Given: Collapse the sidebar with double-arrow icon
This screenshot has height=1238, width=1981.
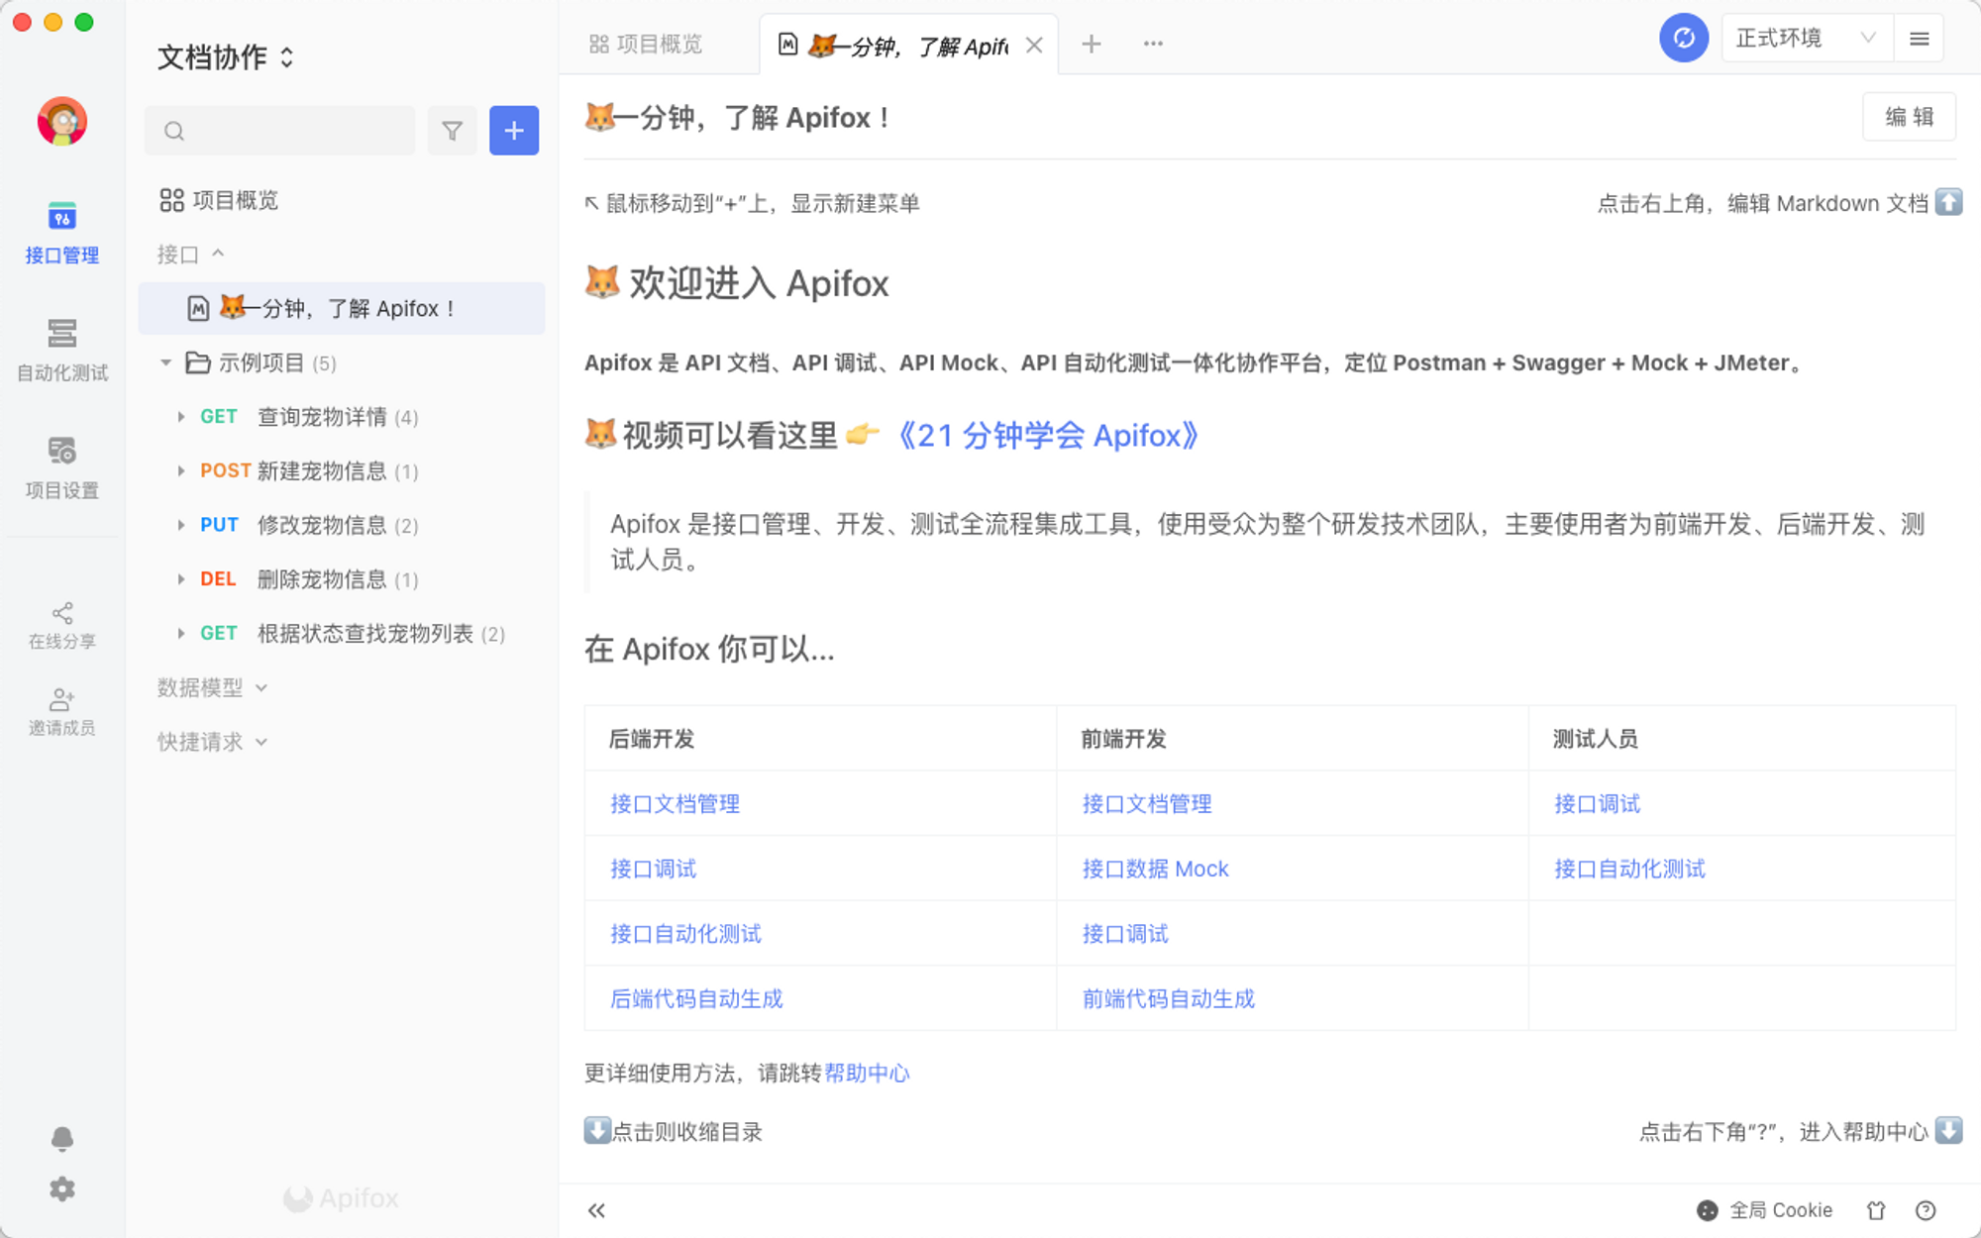Looking at the screenshot, I should click(596, 1210).
